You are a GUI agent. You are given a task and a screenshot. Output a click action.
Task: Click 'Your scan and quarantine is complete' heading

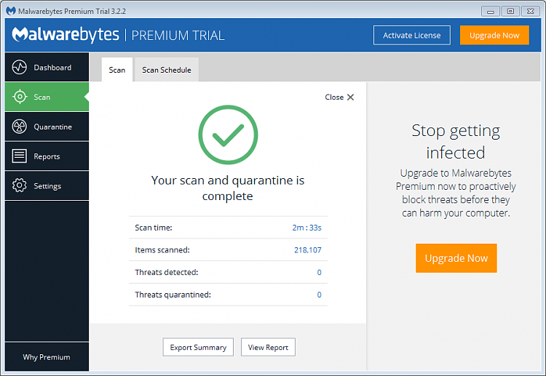[228, 188]
